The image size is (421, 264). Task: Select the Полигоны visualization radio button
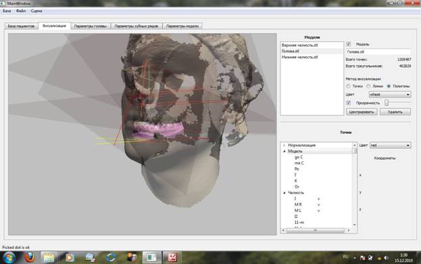pyautogui.click(x=389, y=86)
